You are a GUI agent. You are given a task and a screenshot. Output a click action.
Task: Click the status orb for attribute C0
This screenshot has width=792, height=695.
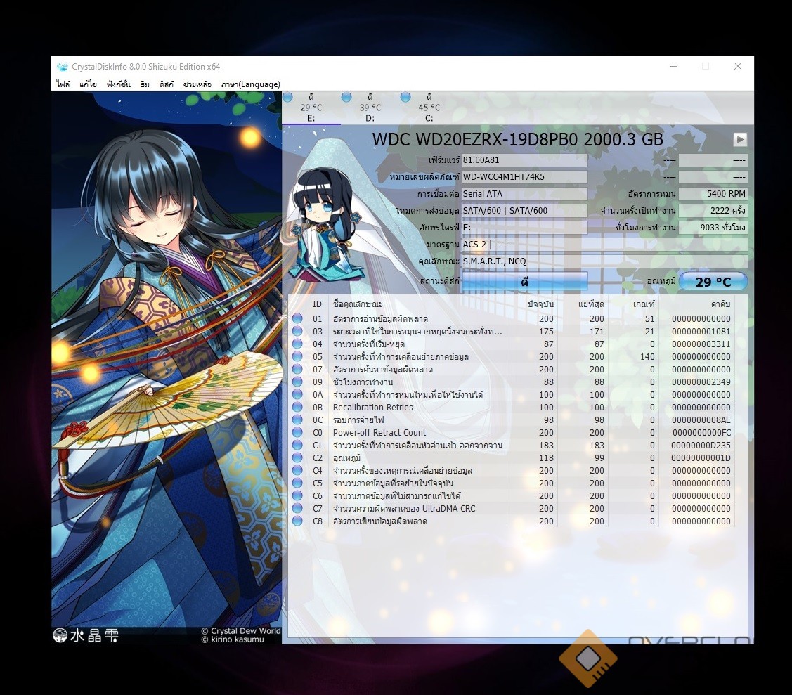click(297, 432)
